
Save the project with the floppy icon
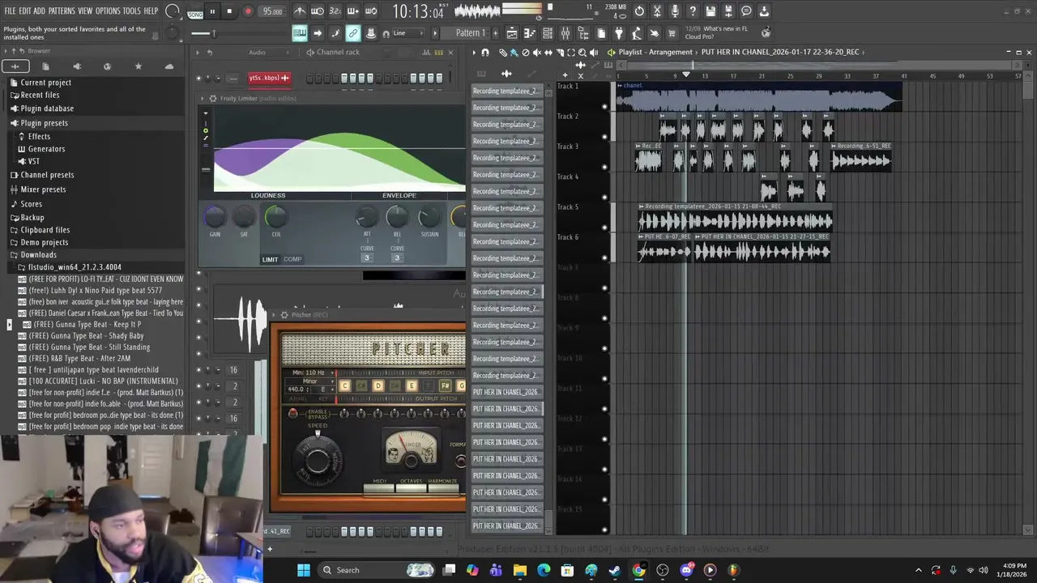tap(710, 11)
